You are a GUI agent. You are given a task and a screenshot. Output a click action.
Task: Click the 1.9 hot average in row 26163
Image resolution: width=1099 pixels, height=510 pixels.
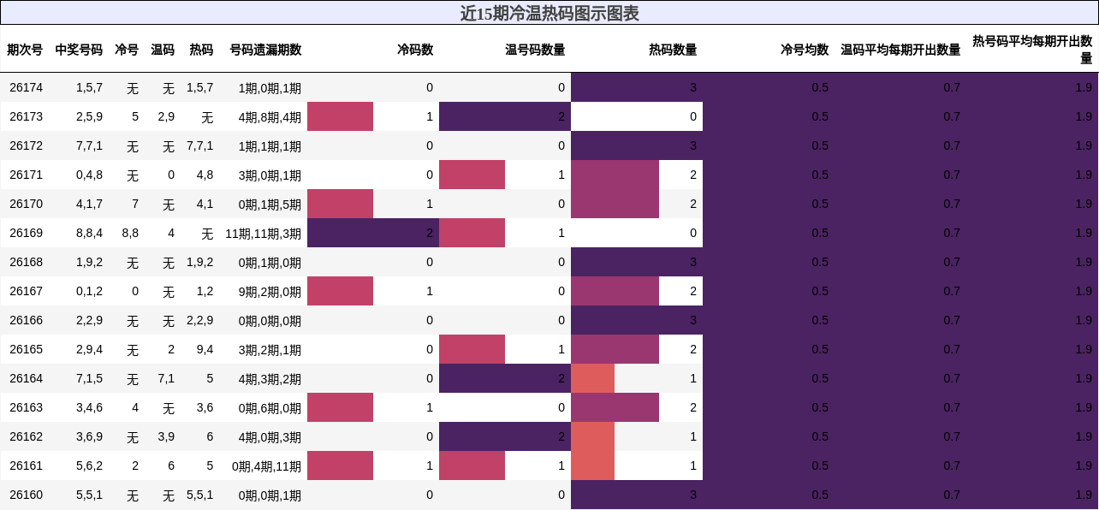tap(1084, 407)
